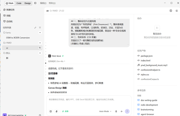Open the preview window icon in header
Viewport: 180px width, 116px height.
click(171, 11)
